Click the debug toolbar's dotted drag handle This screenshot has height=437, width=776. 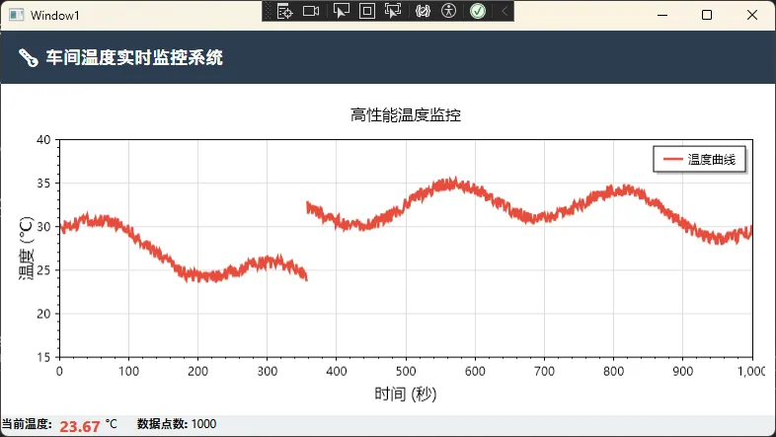click(x=269, y=11)
